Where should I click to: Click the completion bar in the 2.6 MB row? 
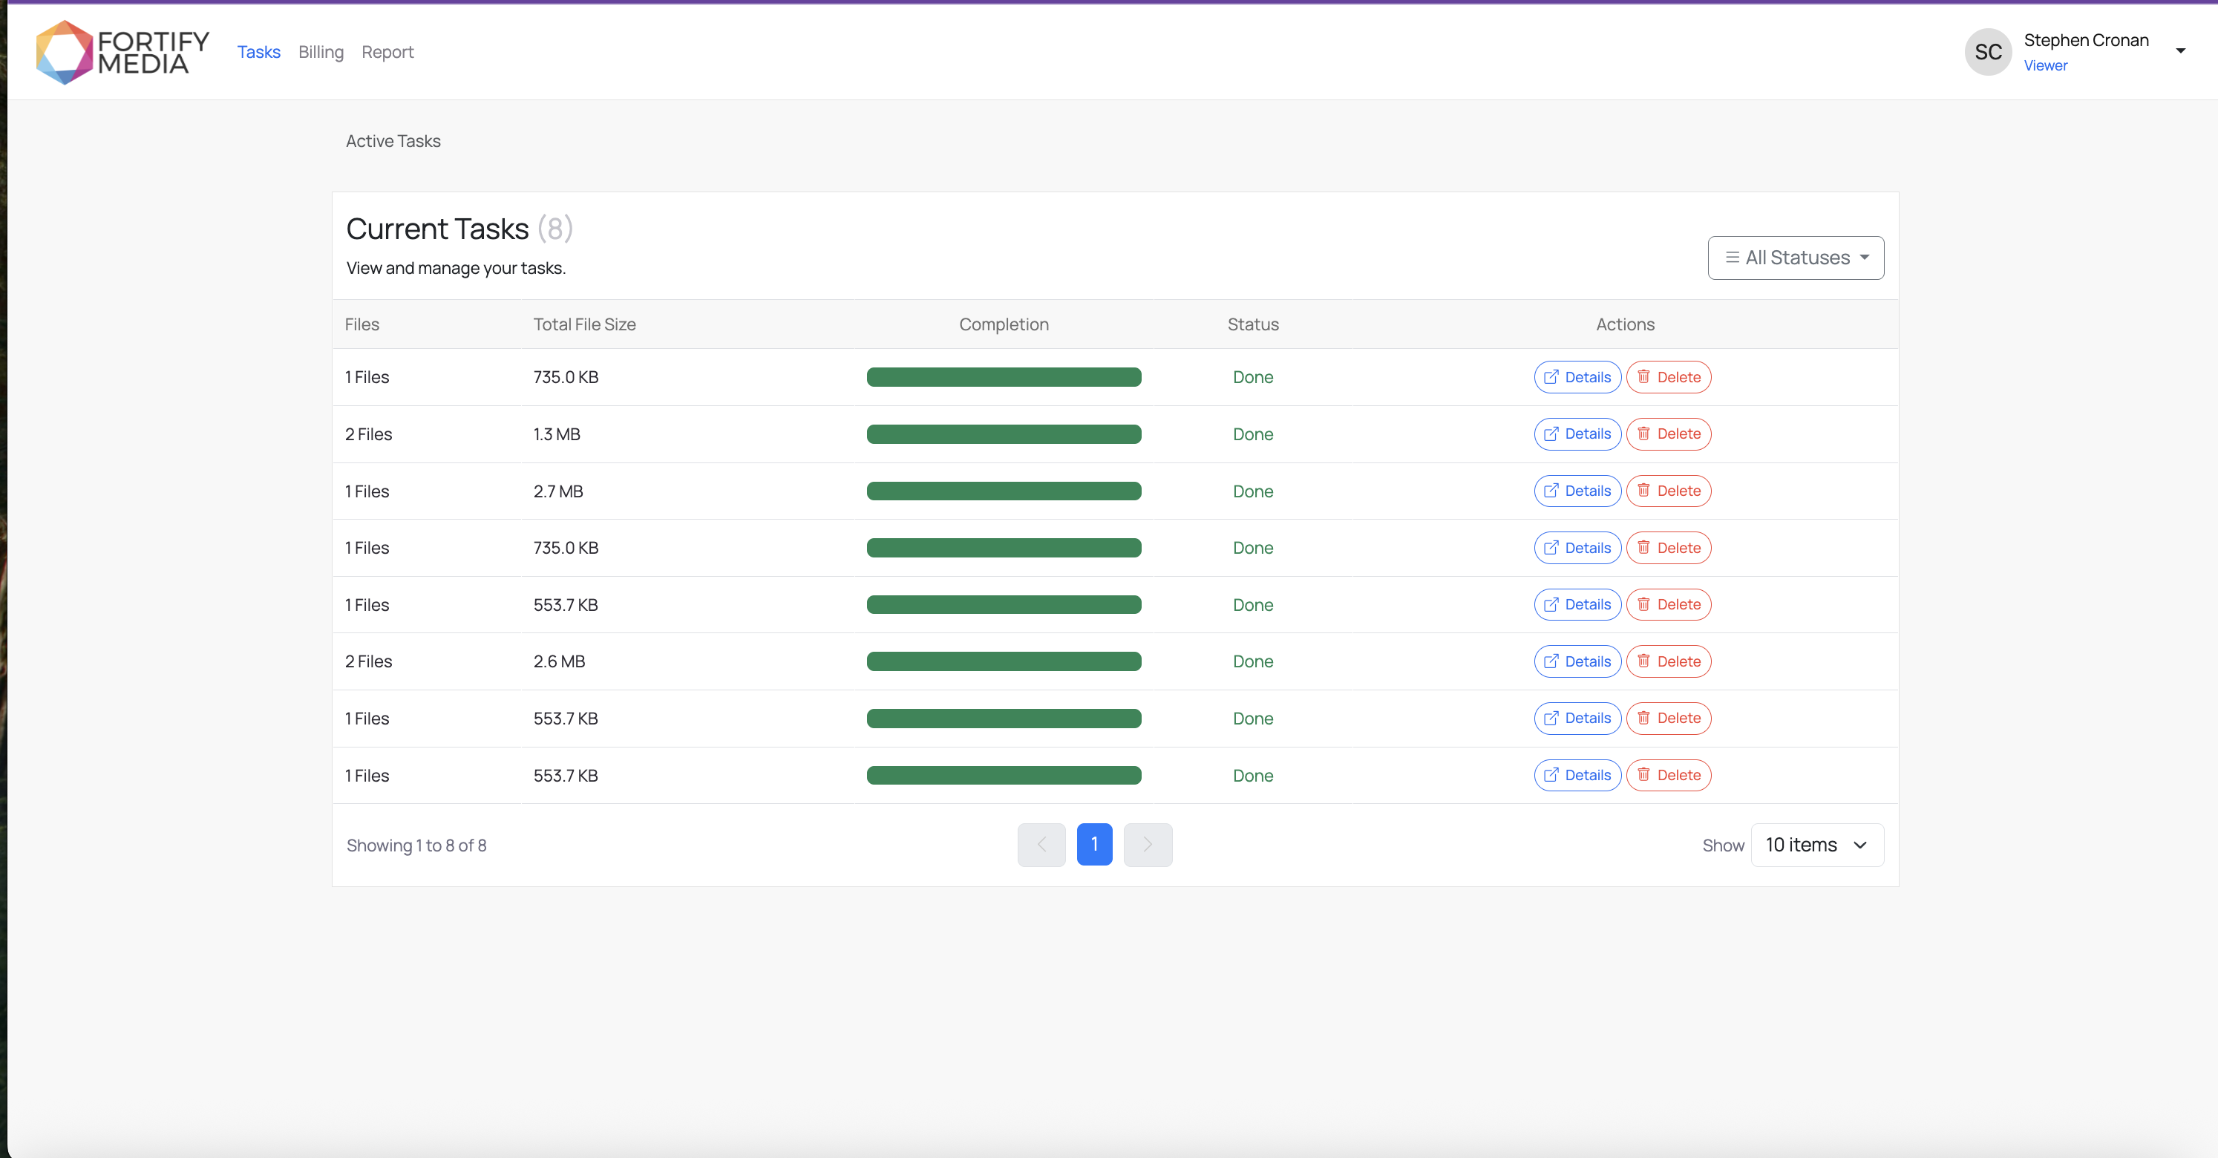click(x=1004, y=661)
